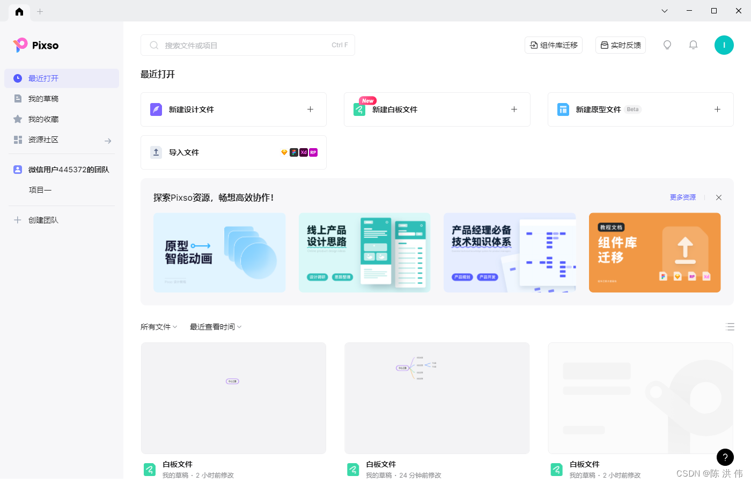Open the placeholder-thumbnail whiteboard file
This screenshot has height=483, width=751.
pos(640,398)
